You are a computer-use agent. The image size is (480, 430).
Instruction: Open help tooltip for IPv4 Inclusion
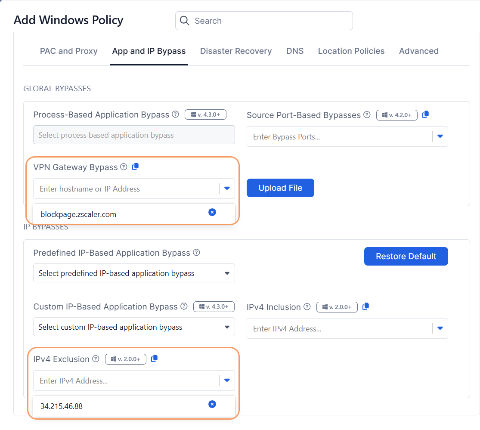(x=307, y=306)
